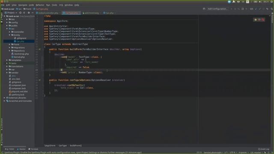The height and width of the screenshot is (154, 274).
Task: Open the Edit menu
Action: pyautogui.click(x=8, y=5)
